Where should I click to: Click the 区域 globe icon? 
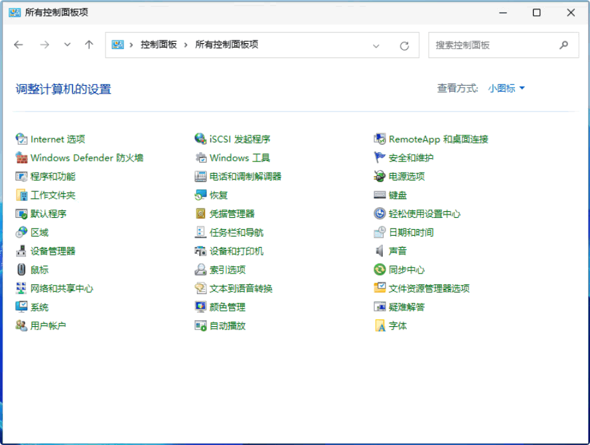coord(21,232)
